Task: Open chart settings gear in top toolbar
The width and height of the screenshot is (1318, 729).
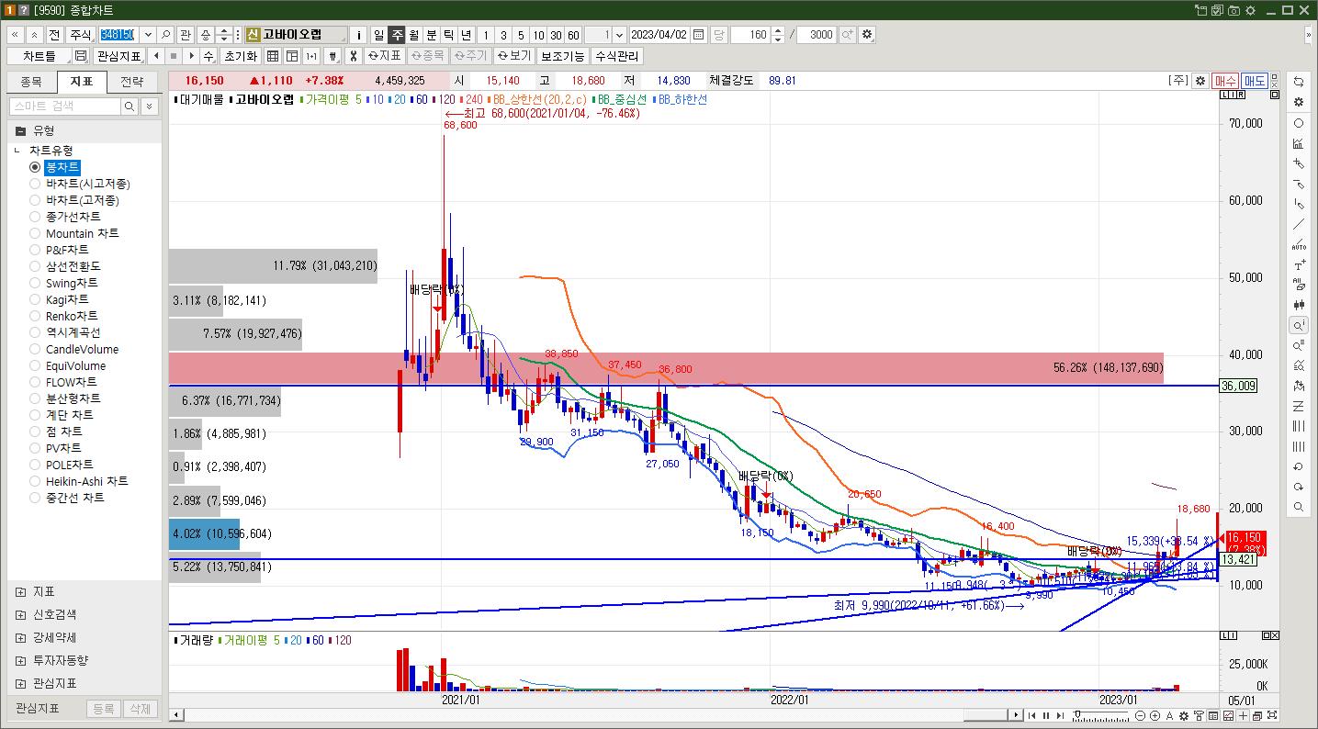Action: [x=867, y=35]
